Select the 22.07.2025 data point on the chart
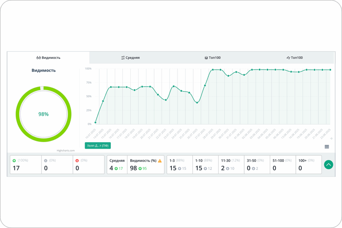Image resolution: width=342 pixels, height=228 pixels. click(166, 100)
